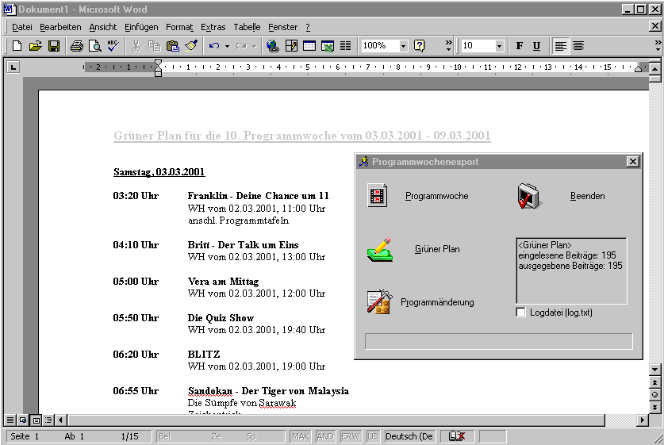Insert an Excel worksheet icon
664x445 pixels.
pyautogui.click(x=328, y=46)
